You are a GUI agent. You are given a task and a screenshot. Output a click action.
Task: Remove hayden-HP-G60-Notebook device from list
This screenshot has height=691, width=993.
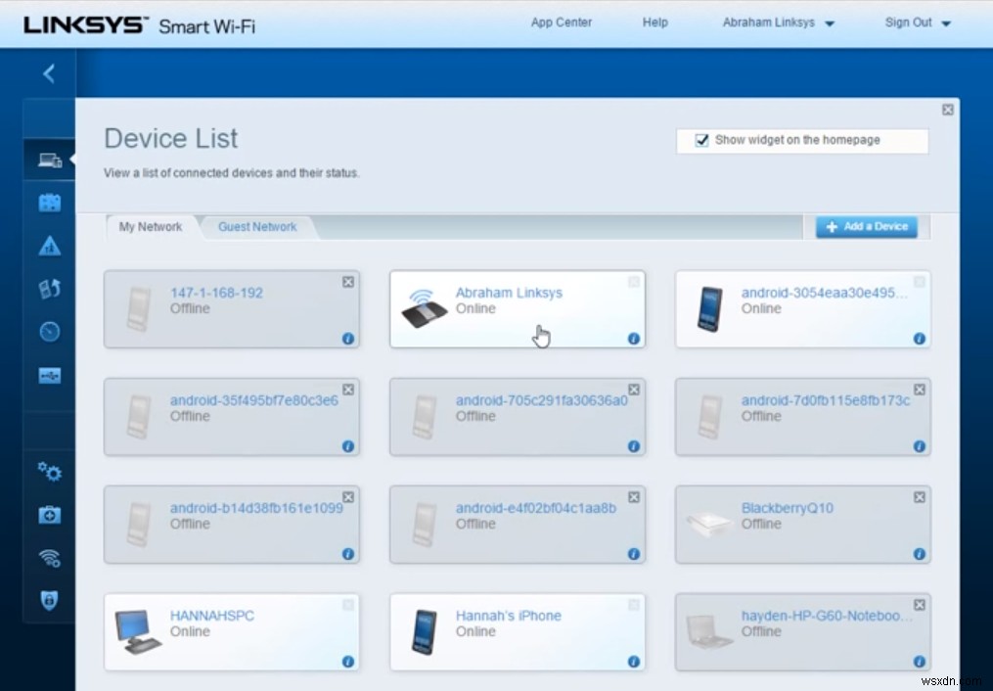point(920,605)
